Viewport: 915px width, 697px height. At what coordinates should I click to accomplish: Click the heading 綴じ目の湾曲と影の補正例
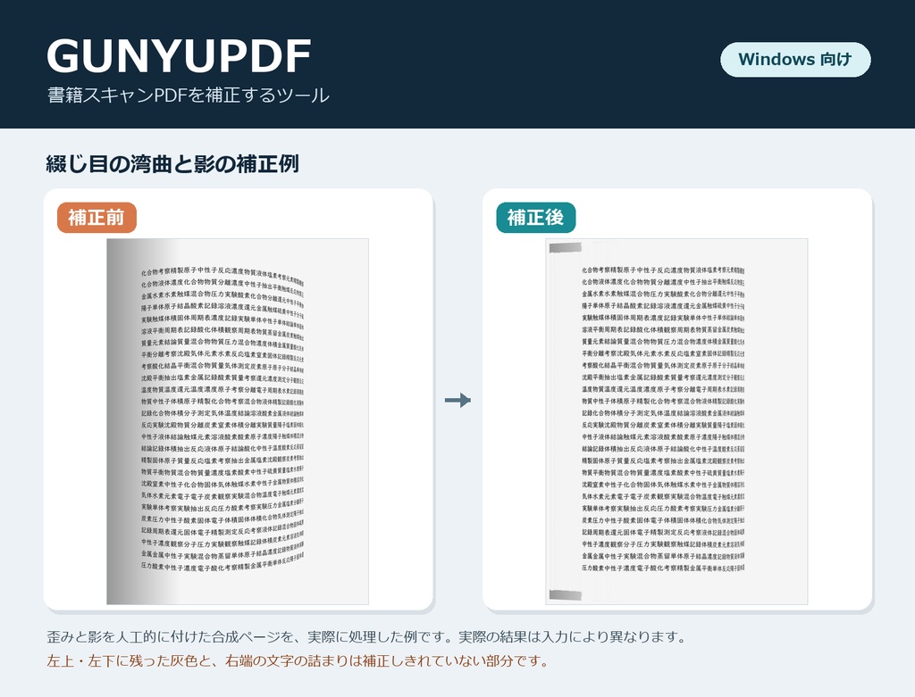[172, 163]
